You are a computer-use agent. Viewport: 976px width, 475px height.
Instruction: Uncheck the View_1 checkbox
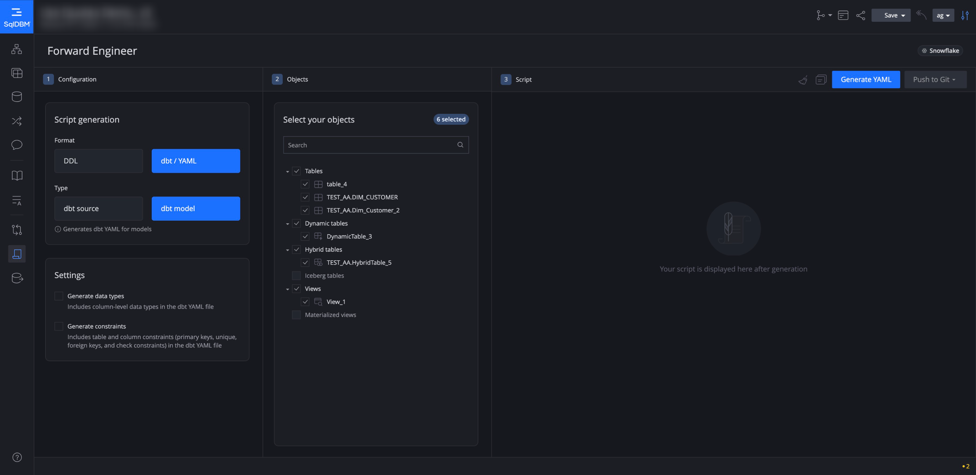click(305, 302)
